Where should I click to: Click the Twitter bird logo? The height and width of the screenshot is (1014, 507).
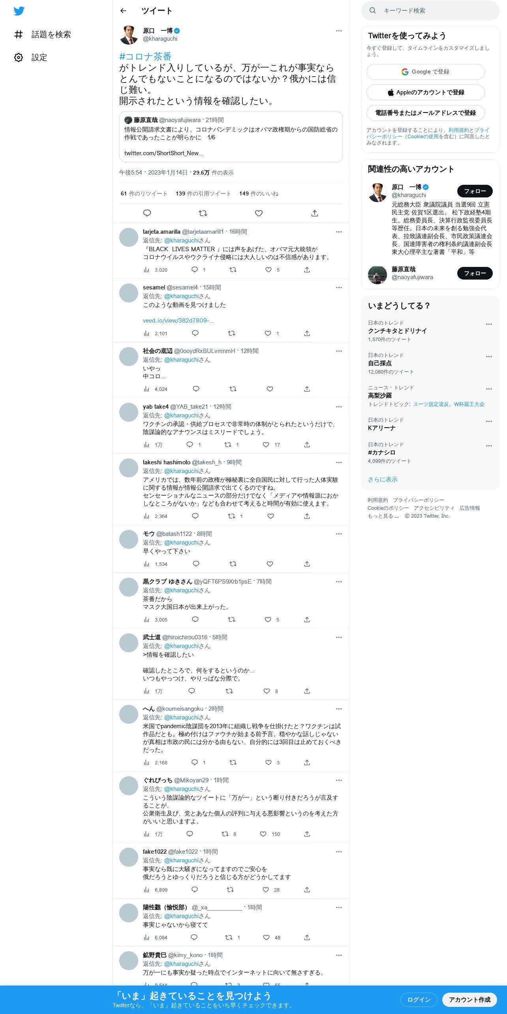click(19, 11)
